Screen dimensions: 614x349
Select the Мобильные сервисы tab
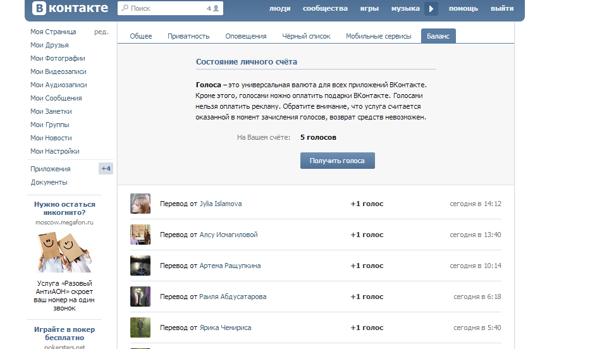379,36
